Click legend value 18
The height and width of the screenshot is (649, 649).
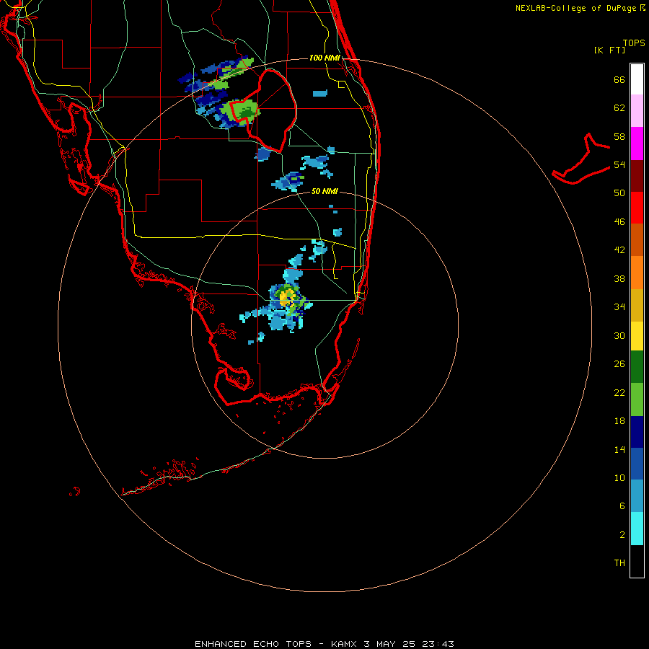pos(619,421)
